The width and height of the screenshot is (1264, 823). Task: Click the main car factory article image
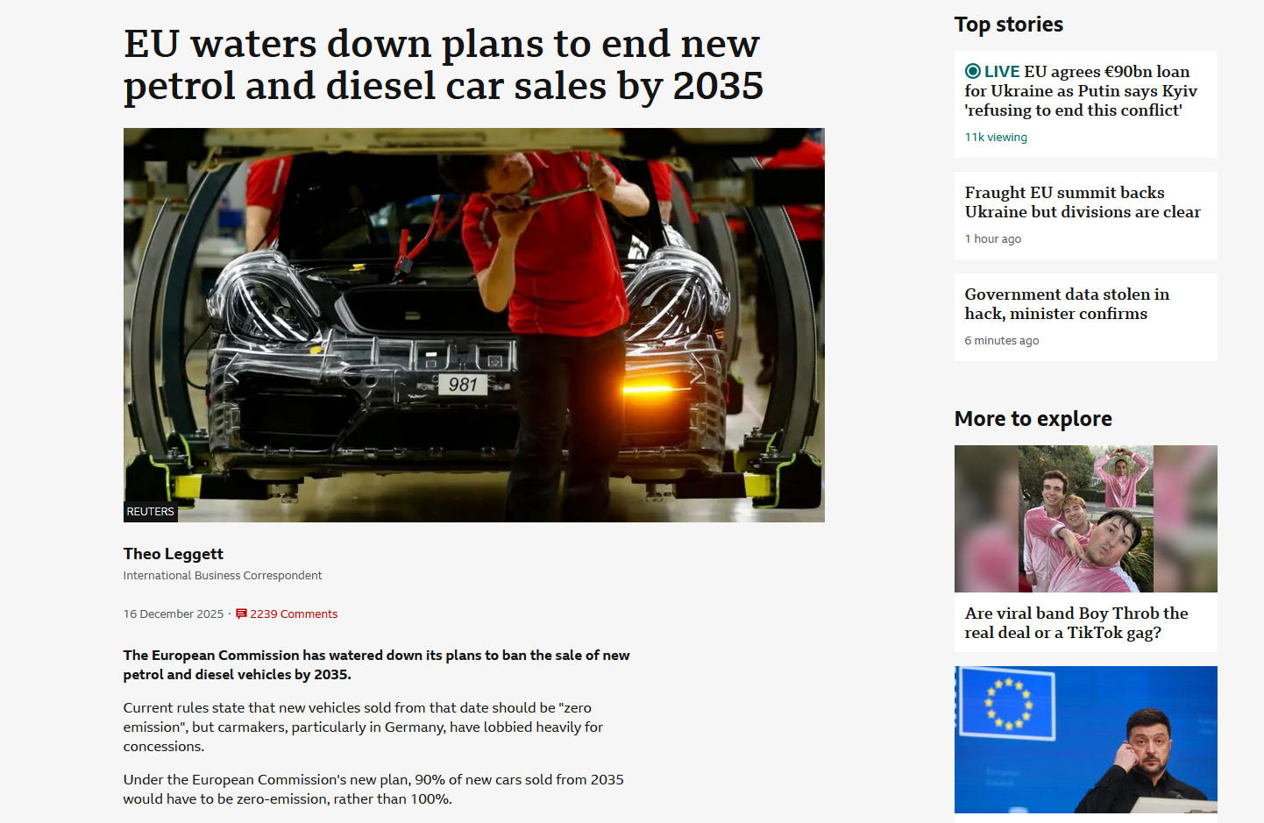tap(474, 325)
